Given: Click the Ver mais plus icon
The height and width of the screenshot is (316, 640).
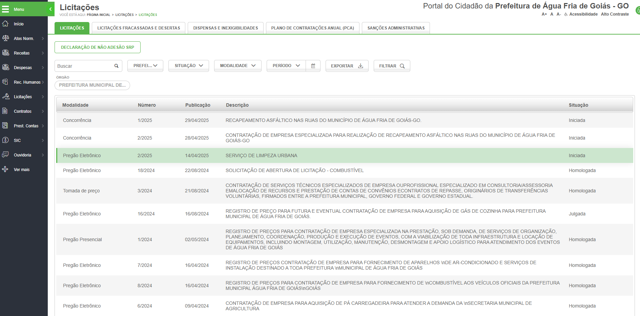Looking at the screenshot, I should coord(5,169).
